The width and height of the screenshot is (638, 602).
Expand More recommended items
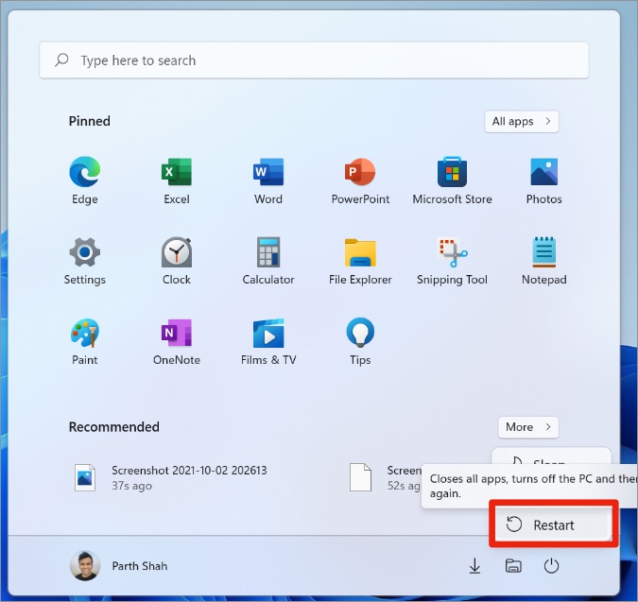[x=528, y=427]
